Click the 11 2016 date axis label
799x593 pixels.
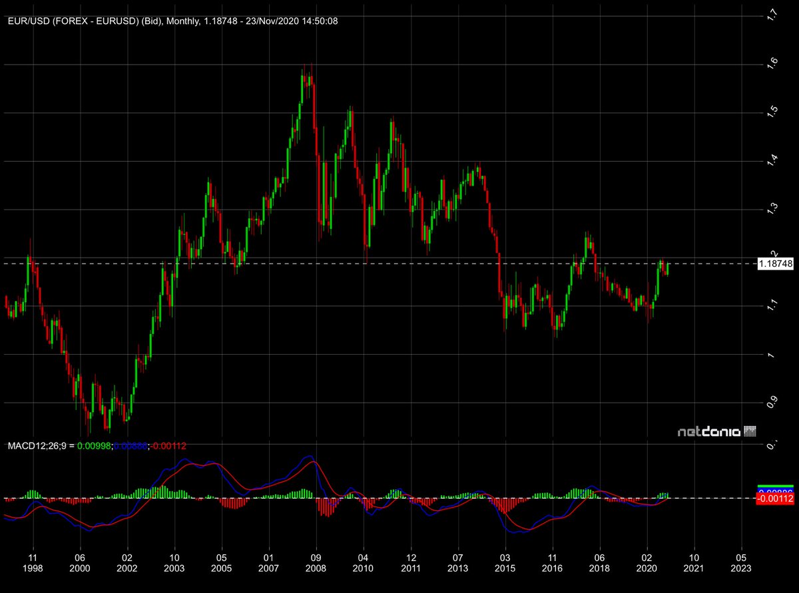point(553,563)
